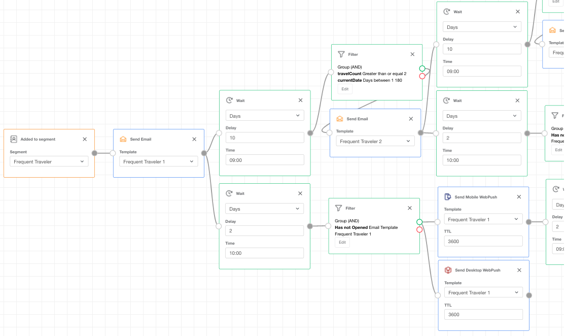Click the clock icon on Wait 10:00 node
The height and width of the screenshot is (336, 566).
(x=229, y=193)
